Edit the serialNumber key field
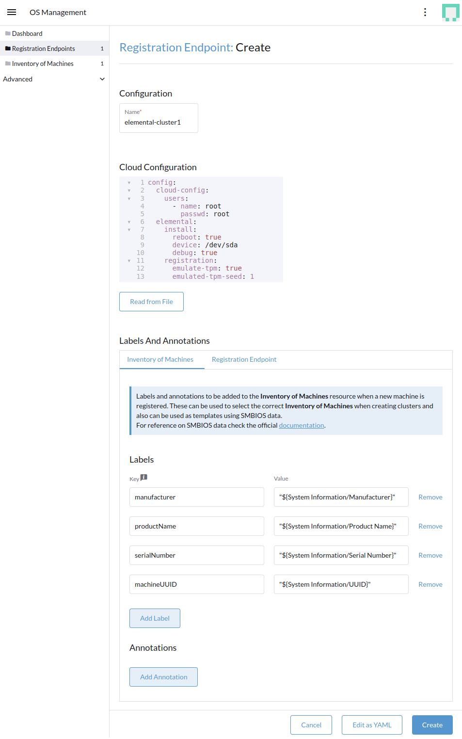This screenshot has height=739, width=462. 197,555
